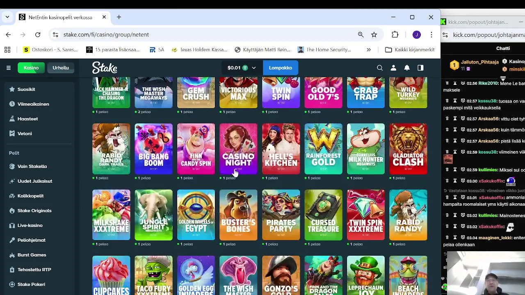Open Finn and the Candy Spin game
Screen dimensions: 525x295
coord(196,149)
